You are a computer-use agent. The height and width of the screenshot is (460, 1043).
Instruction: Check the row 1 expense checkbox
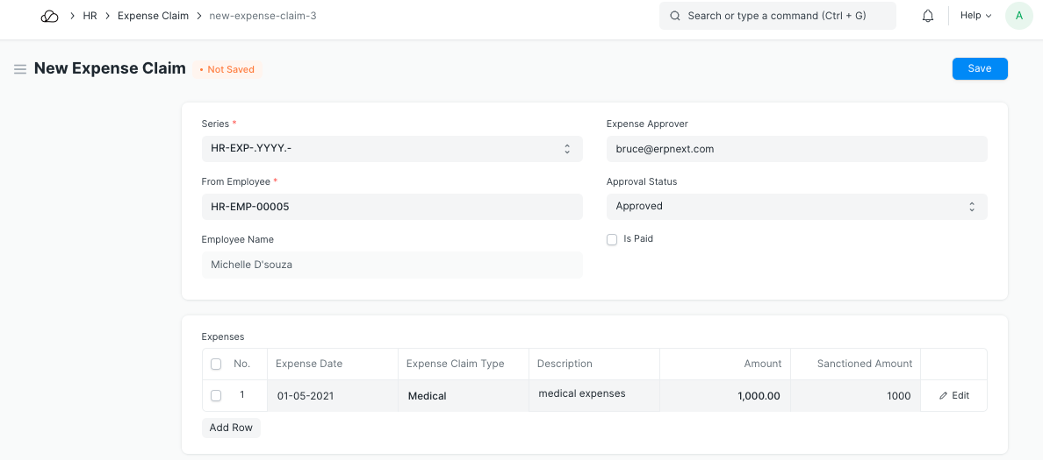point(216,396)
